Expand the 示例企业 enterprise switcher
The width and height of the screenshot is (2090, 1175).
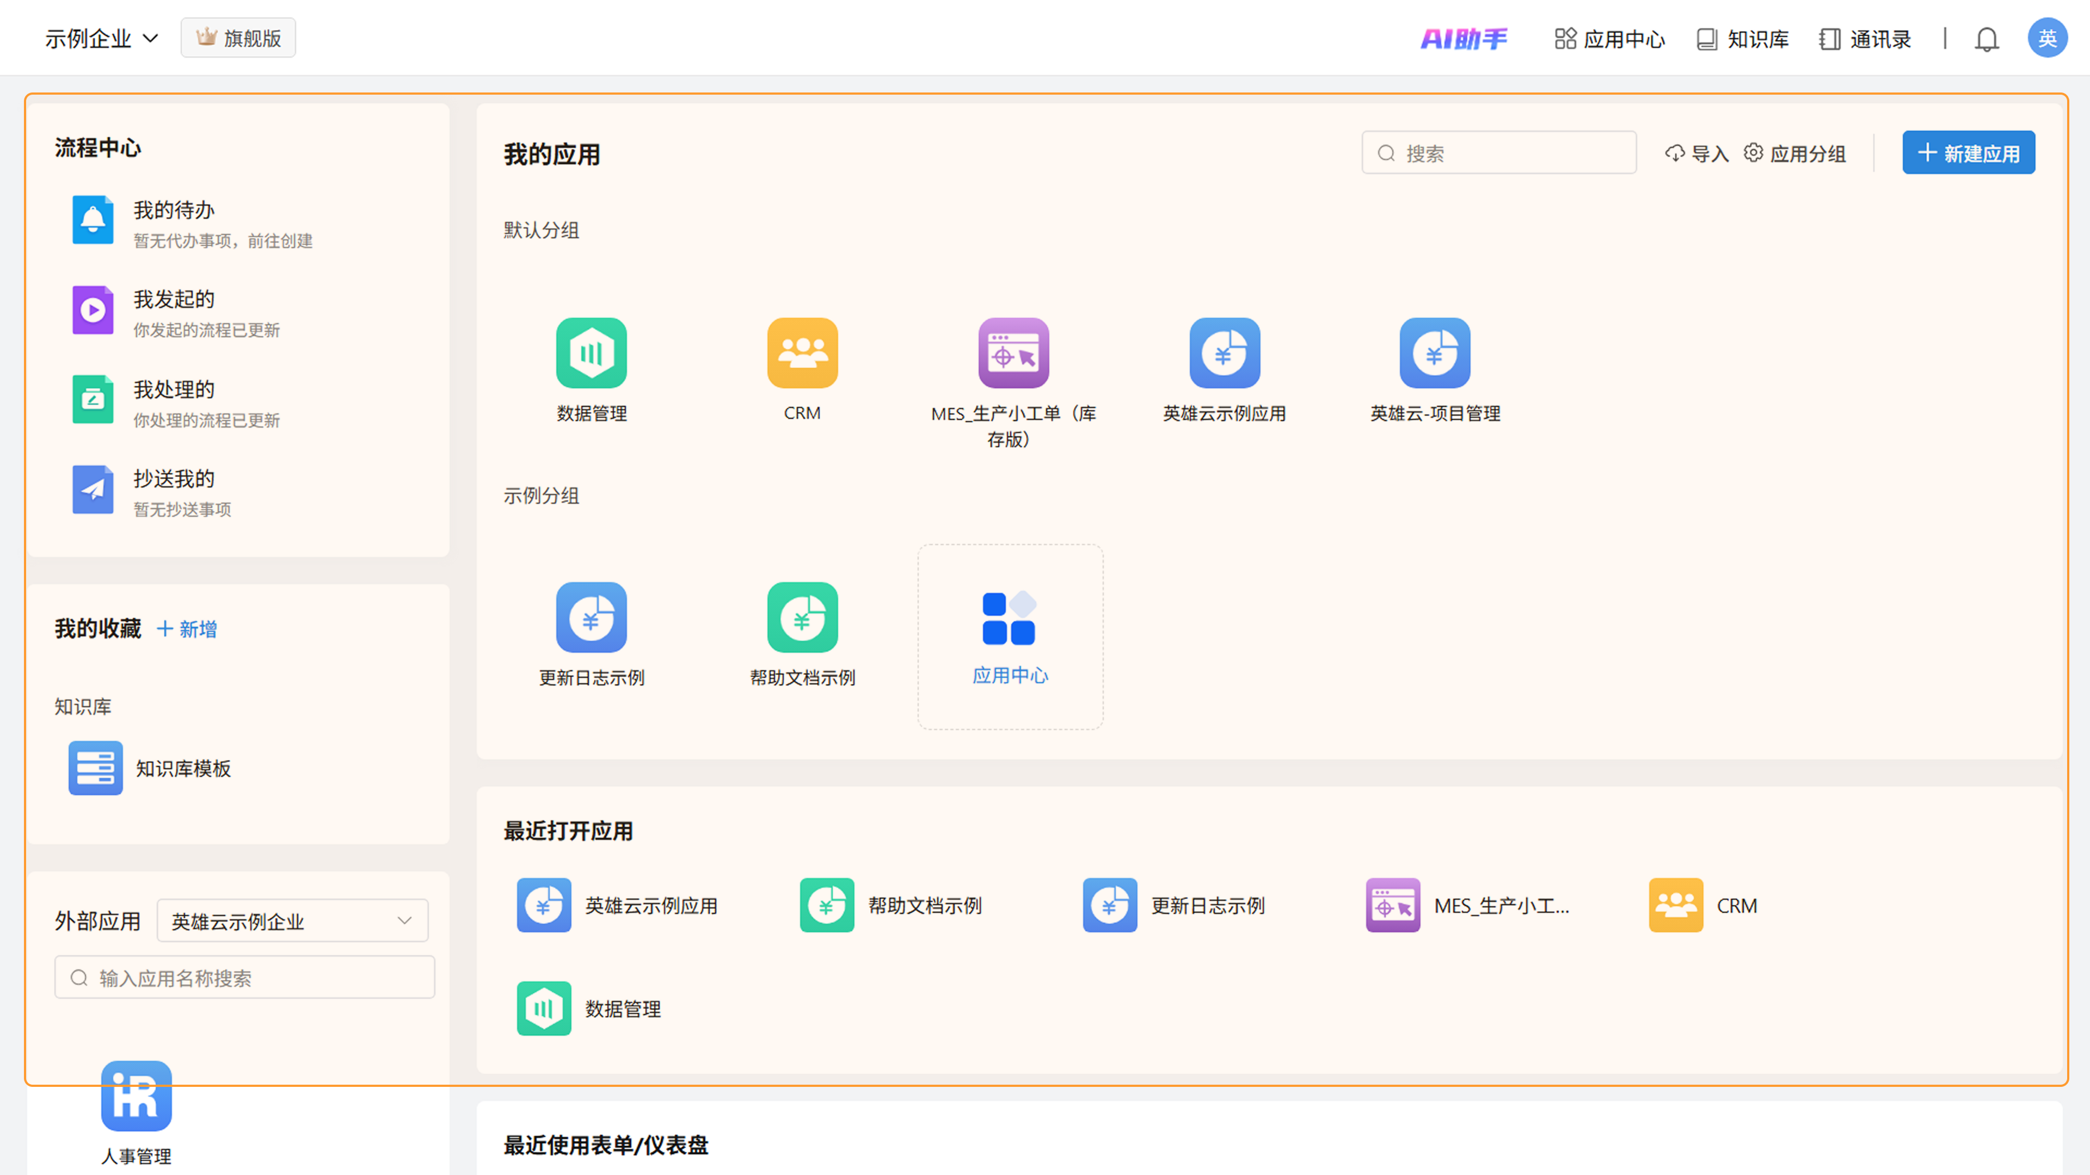pos(101,38)
